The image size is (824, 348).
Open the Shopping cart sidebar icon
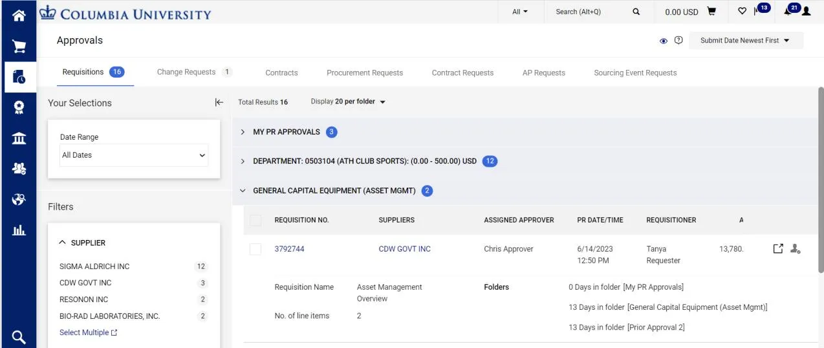19,47
